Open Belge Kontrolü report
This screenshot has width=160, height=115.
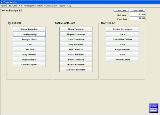tap(123, 49)
